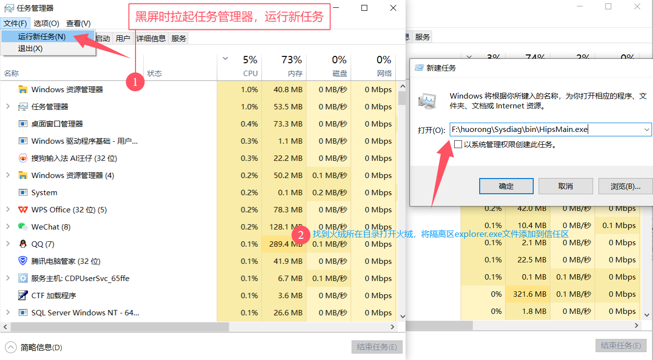Image resolution: width=653 pixels, height=360 pixels.
Task: Click the 服务主机 gear icon
Action: [23, 278]
